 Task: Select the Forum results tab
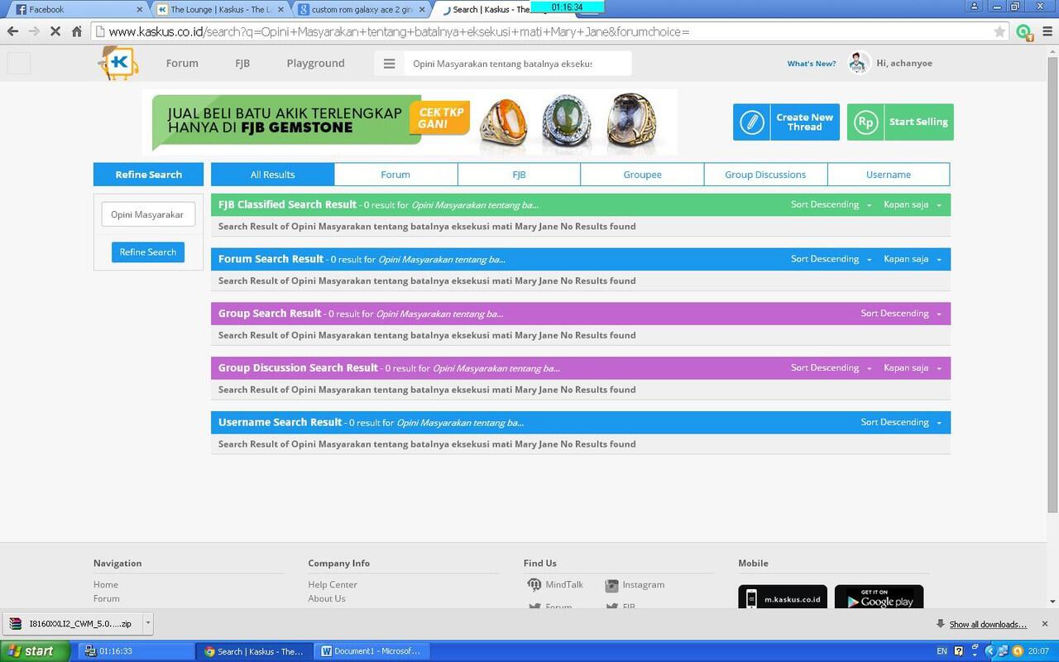pos(395,175)
